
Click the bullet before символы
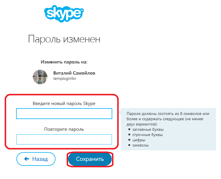coord(129,145)
